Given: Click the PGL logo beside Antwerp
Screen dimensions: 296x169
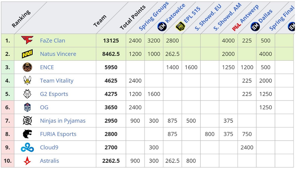Looking at the screenshot, I should point(236,27).
